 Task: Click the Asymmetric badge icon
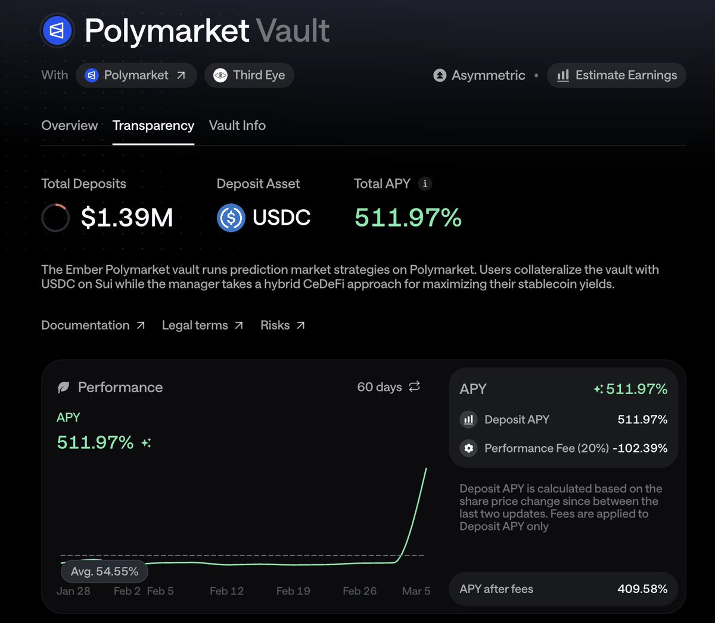(440, 75)
